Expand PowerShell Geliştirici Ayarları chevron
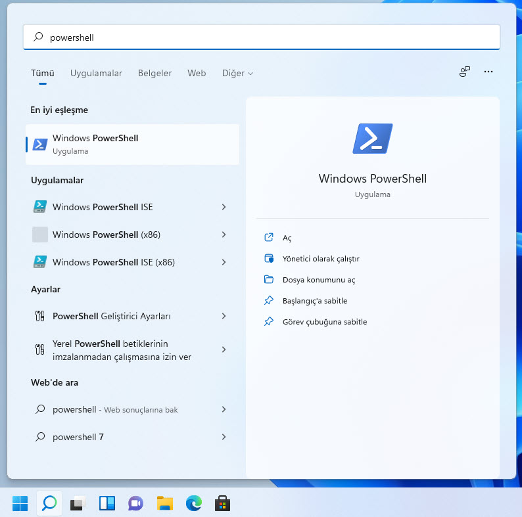This screenshot has width=522, height=517. click(224, 316)
